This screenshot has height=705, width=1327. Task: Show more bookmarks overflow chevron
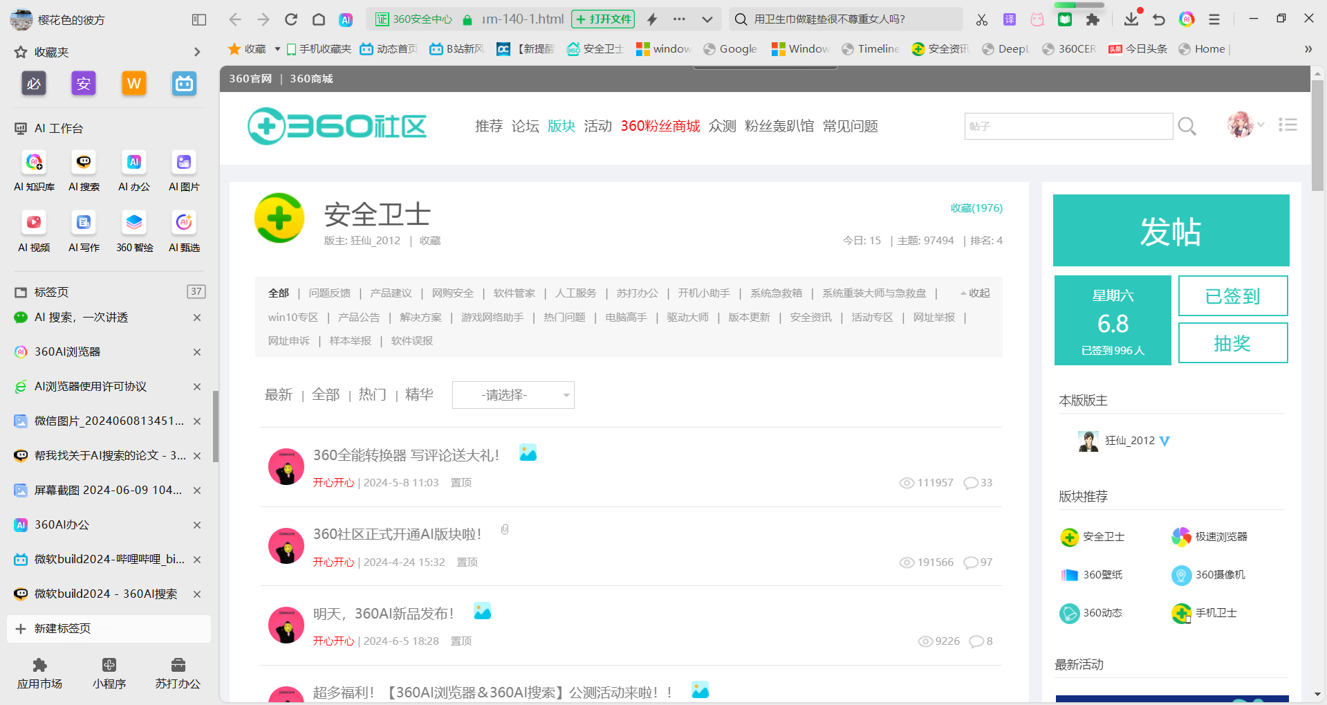pyautogui.click(x=1308, y=49)
